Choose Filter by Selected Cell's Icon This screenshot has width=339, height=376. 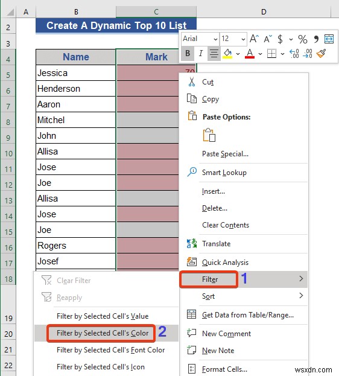coord(107,367)
